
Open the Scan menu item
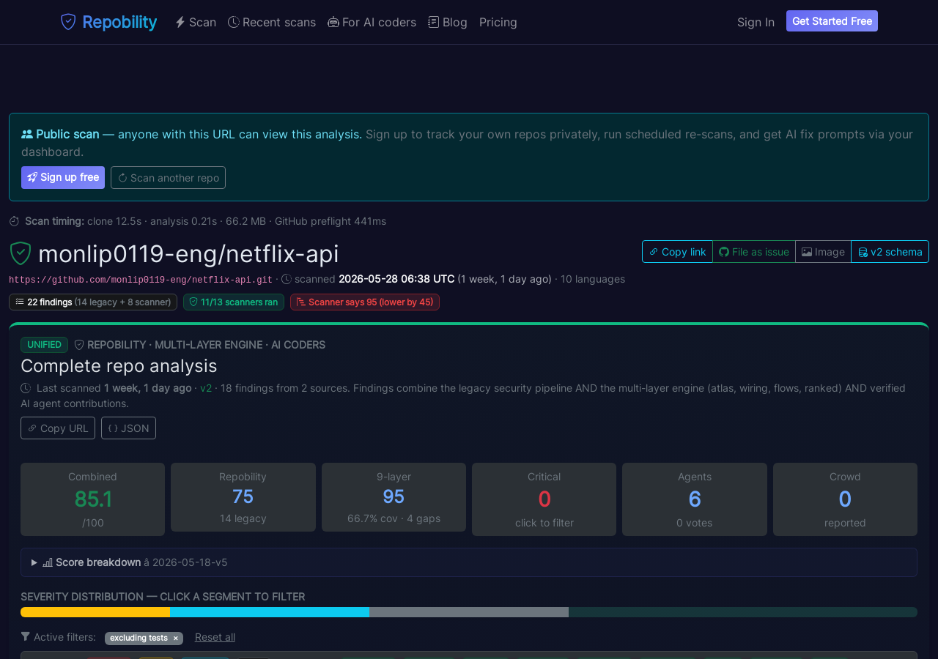pos(196,22)
